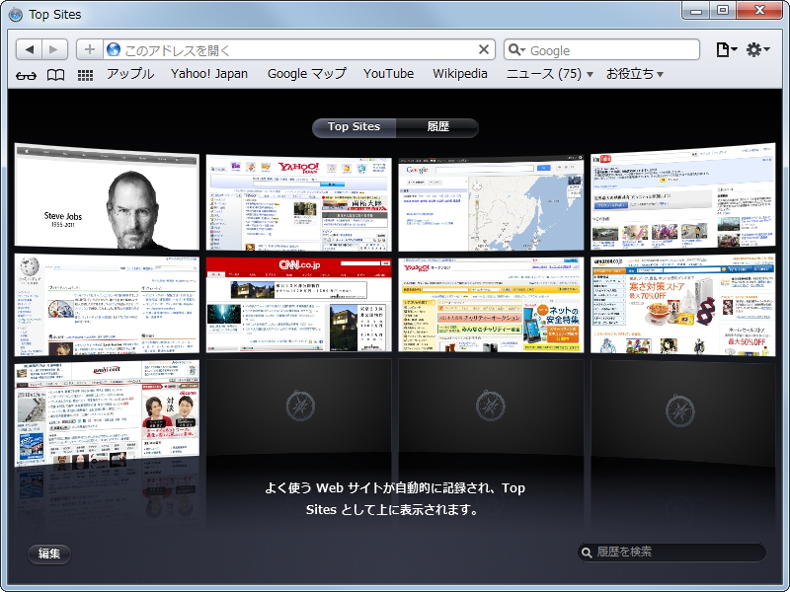Screen dimensions: 790x592
Task: Open Yahoo! Japan from the bookmarks bar
Action: [209, 74]
